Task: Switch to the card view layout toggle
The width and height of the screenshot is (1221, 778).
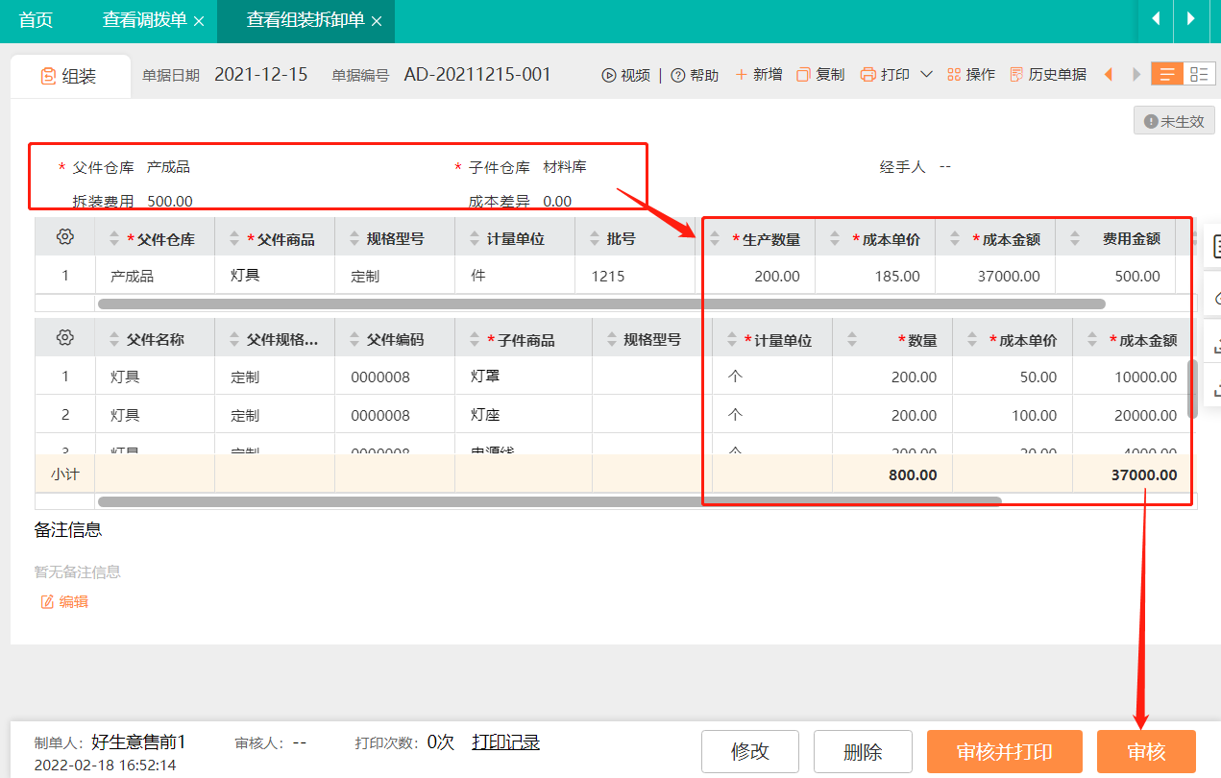Action: (1200, 73)
